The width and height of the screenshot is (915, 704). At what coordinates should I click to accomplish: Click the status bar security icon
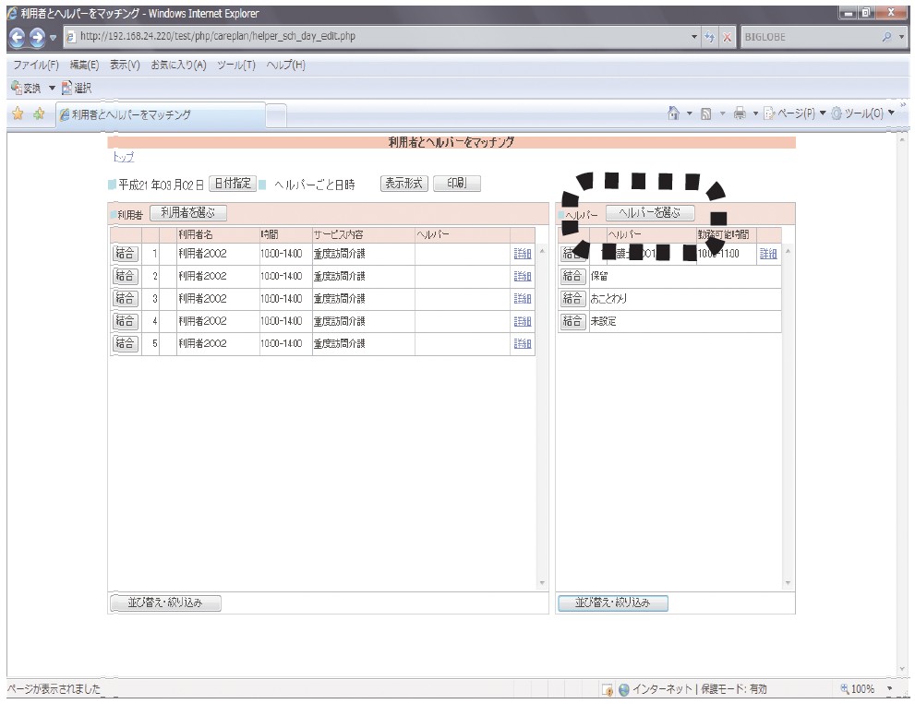point(608,690)
